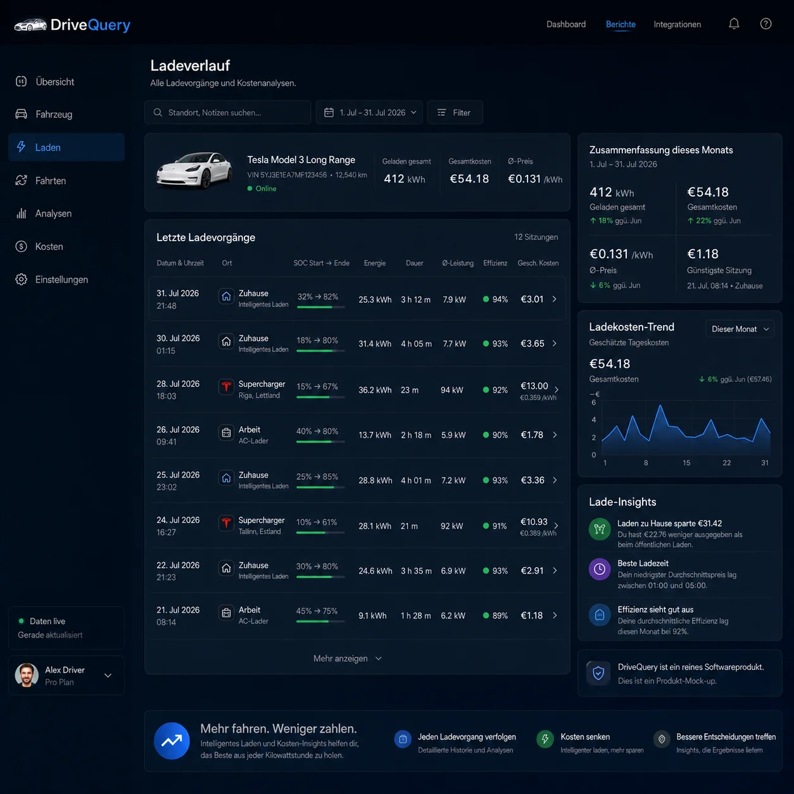
Task: Click the Tesla Supercharger icon for Riga, Lettland
Action: click(x=226, y=387)
